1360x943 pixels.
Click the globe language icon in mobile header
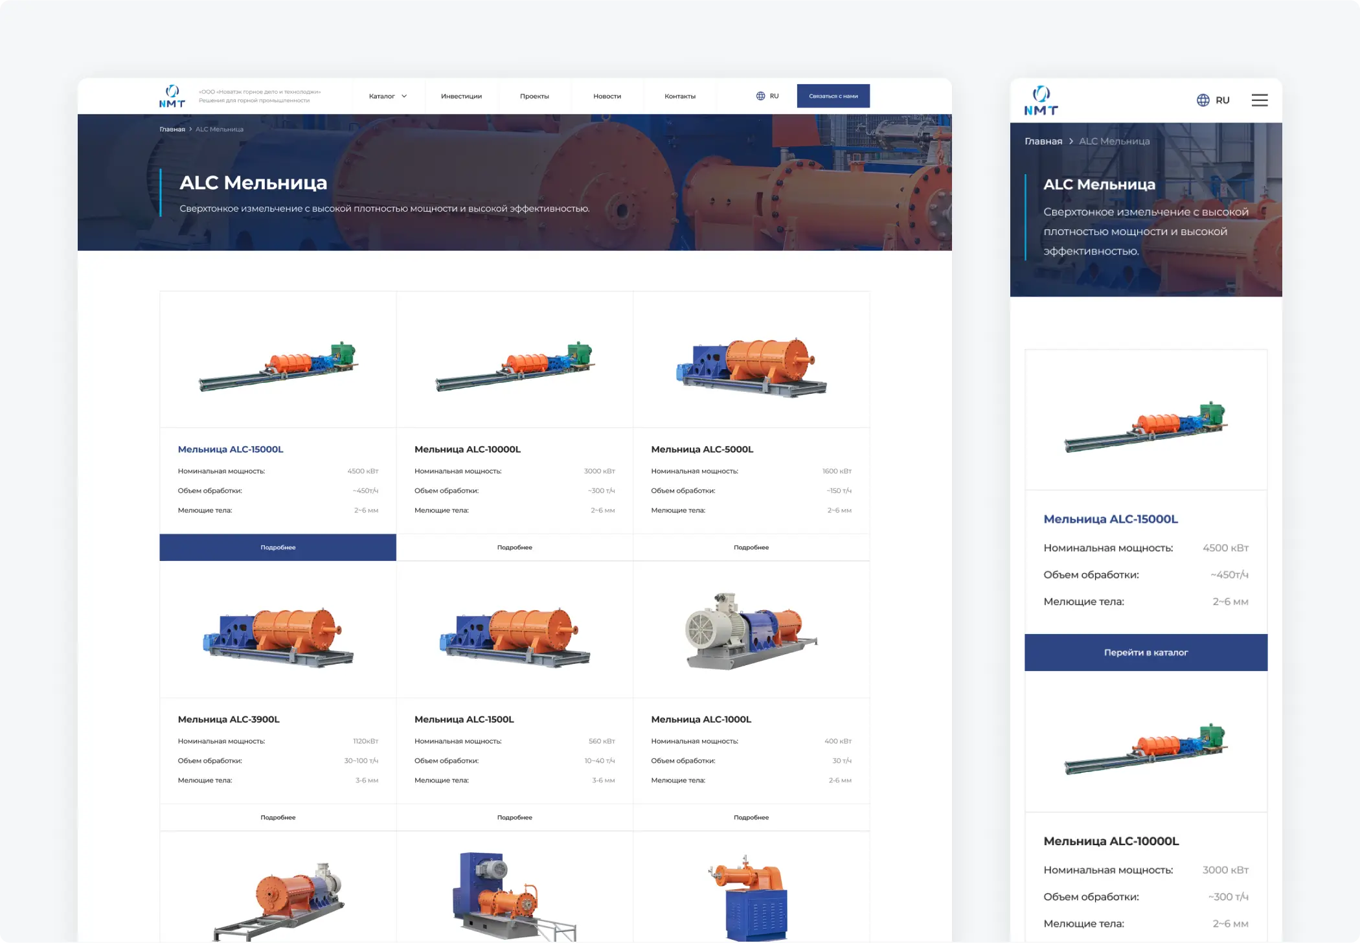(x=1203, y=100)
